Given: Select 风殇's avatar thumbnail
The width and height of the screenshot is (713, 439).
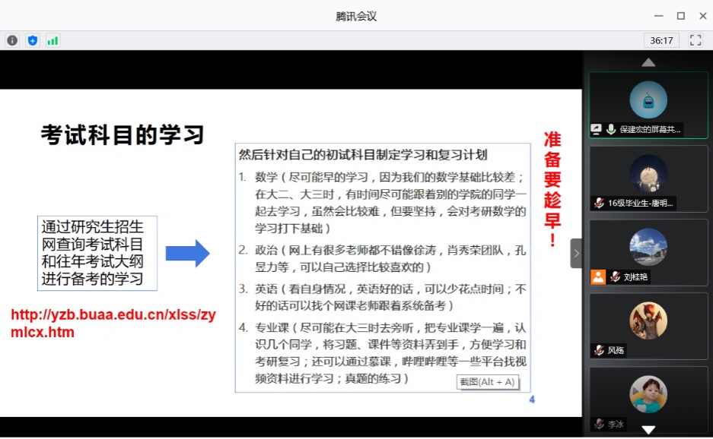Looking at the screenshot, I should pyautogui.click(x=648, y=321).
